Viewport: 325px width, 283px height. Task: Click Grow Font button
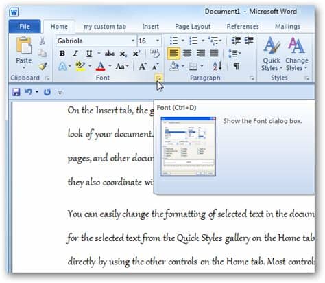tap(143, 67)
